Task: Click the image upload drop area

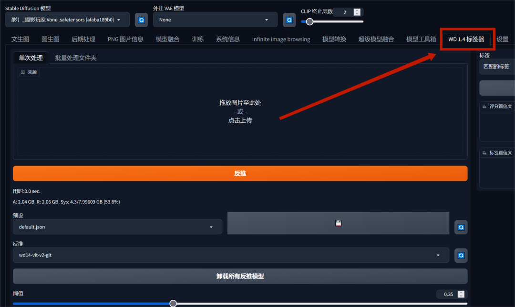Action: click(240, 111)
